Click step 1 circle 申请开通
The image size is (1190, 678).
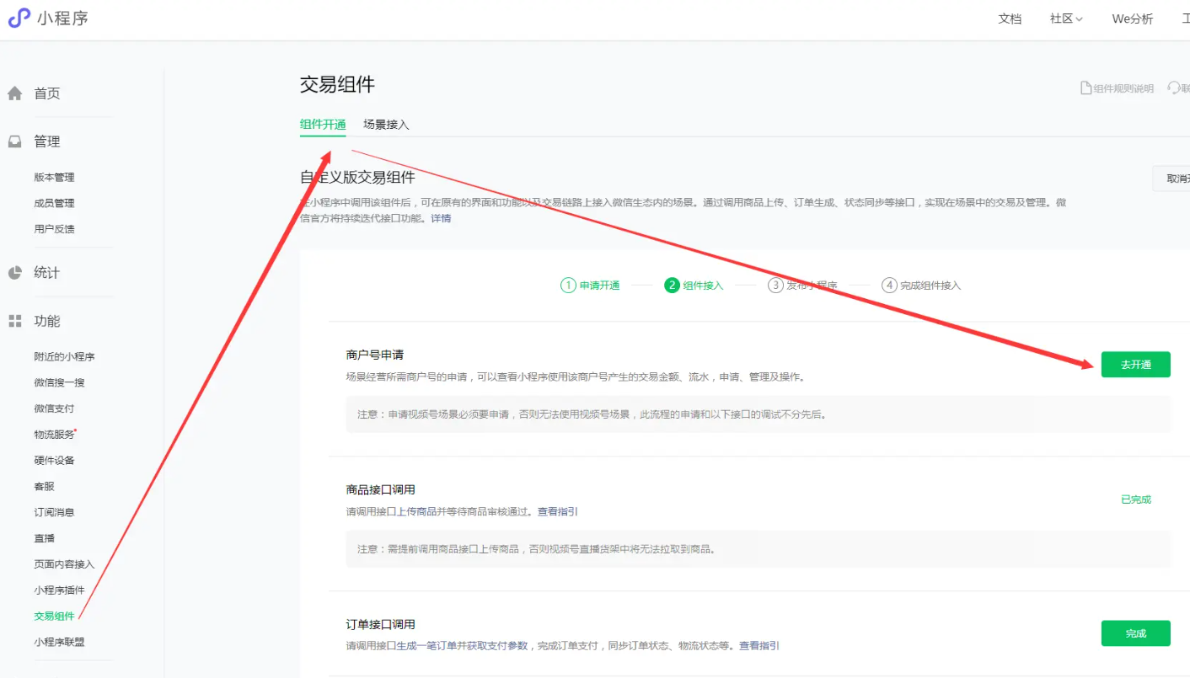pyautogui.click(x=568, y=286)
